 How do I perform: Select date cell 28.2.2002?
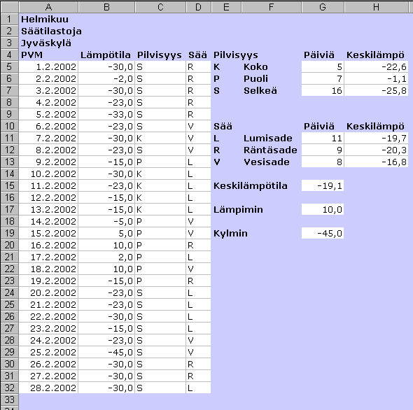[48, 388]
